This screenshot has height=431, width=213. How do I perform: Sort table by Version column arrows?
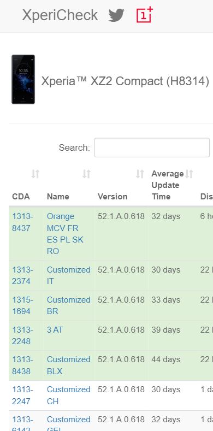coord(140,174)
